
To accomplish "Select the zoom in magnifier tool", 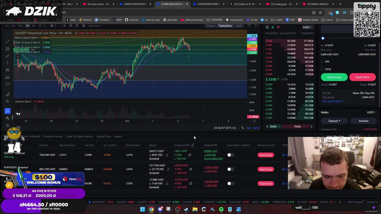I will coord(7,101).
